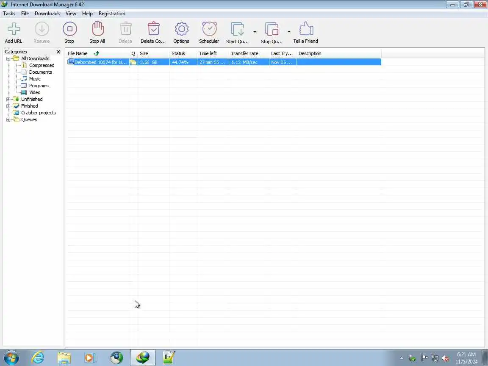Click the Delete trash icon
The image size is (488, 366).
coord(125,29)
